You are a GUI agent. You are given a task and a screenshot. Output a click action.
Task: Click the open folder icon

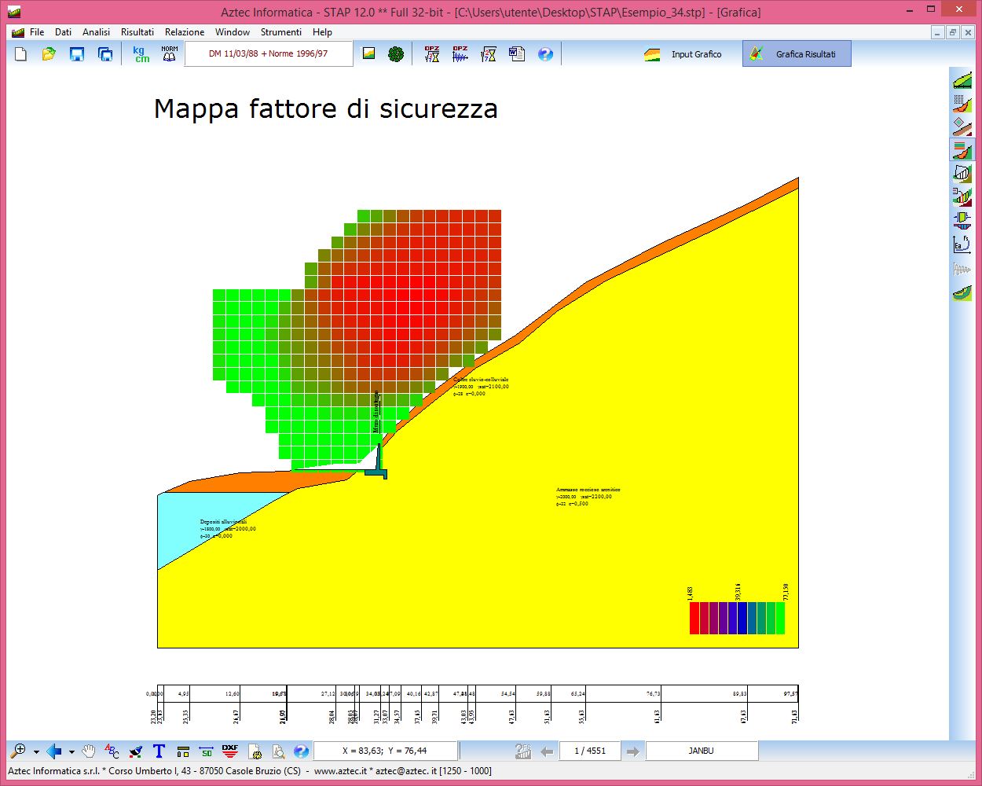[x=49, y=54]
